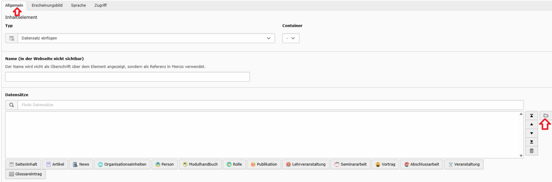Switch to the Zugriff tab
The height and width of the screenshot is (182, 552).
pos(100,5)
